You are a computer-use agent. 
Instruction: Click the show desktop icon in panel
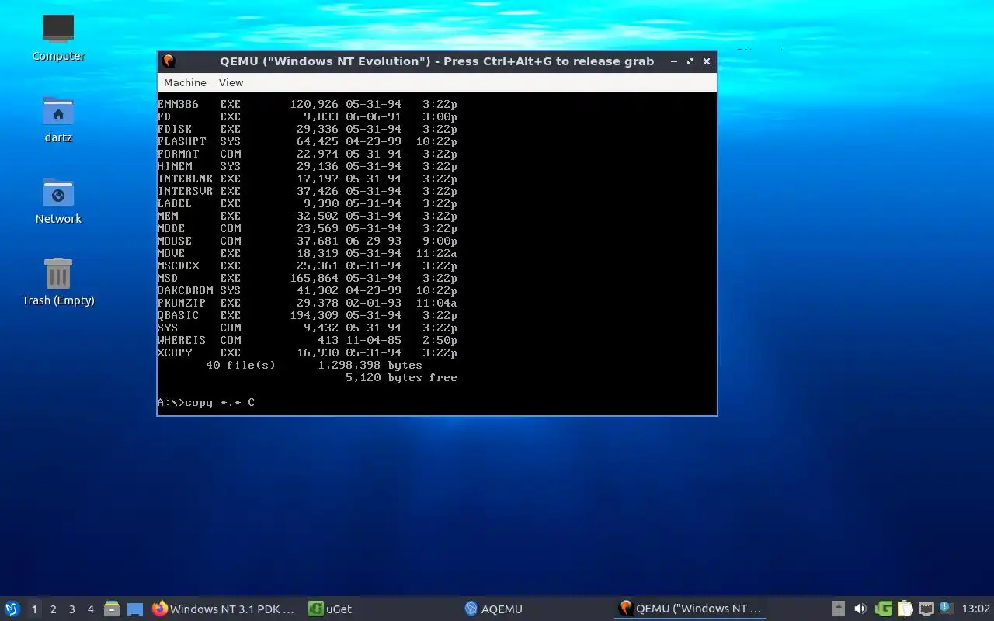point(135,609)
